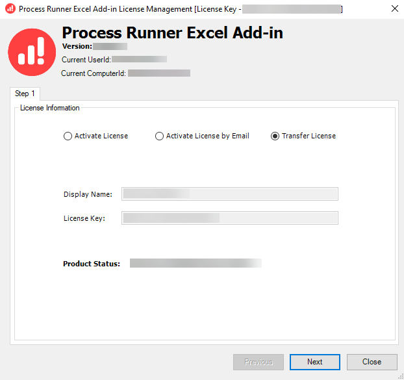Viewport: 404px width, 380px height.
Task: Choose Activate License by Email option
Action: click(159, 136)
